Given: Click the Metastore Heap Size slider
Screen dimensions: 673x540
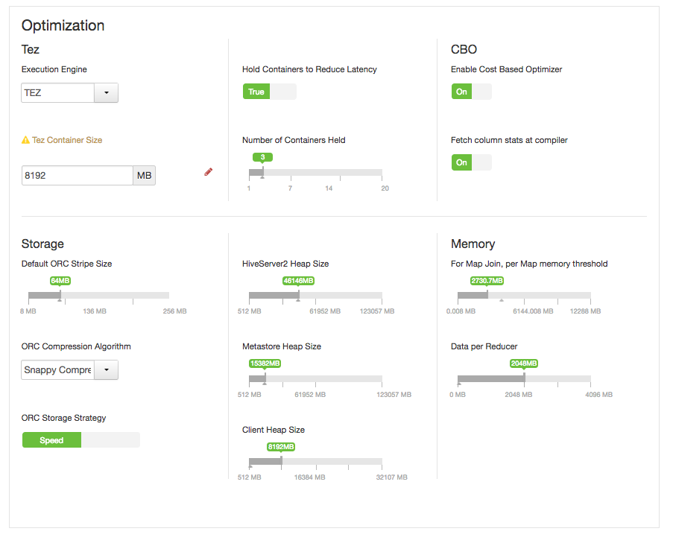Looking at the screenshot, I should pos(315,379).
